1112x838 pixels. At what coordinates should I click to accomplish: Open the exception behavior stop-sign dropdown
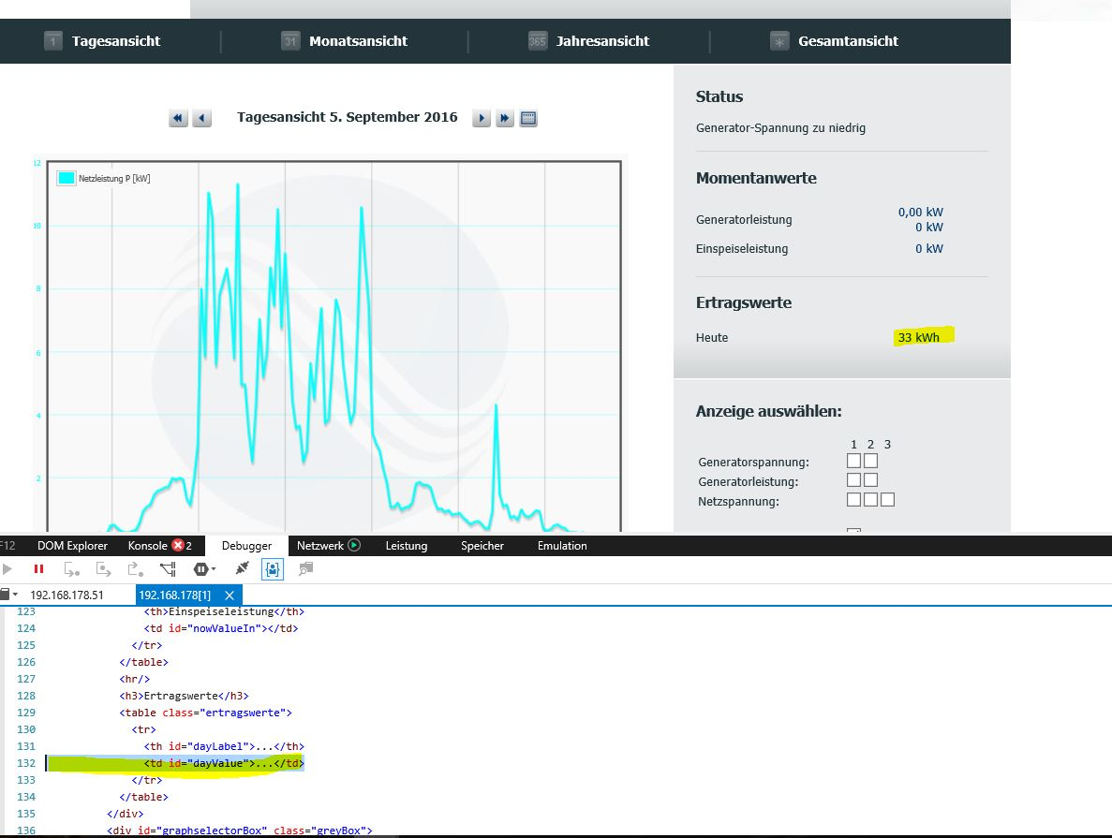(x=204, y=568)
